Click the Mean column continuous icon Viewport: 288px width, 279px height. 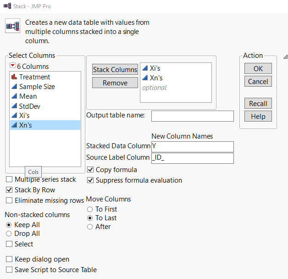point(14,96)
